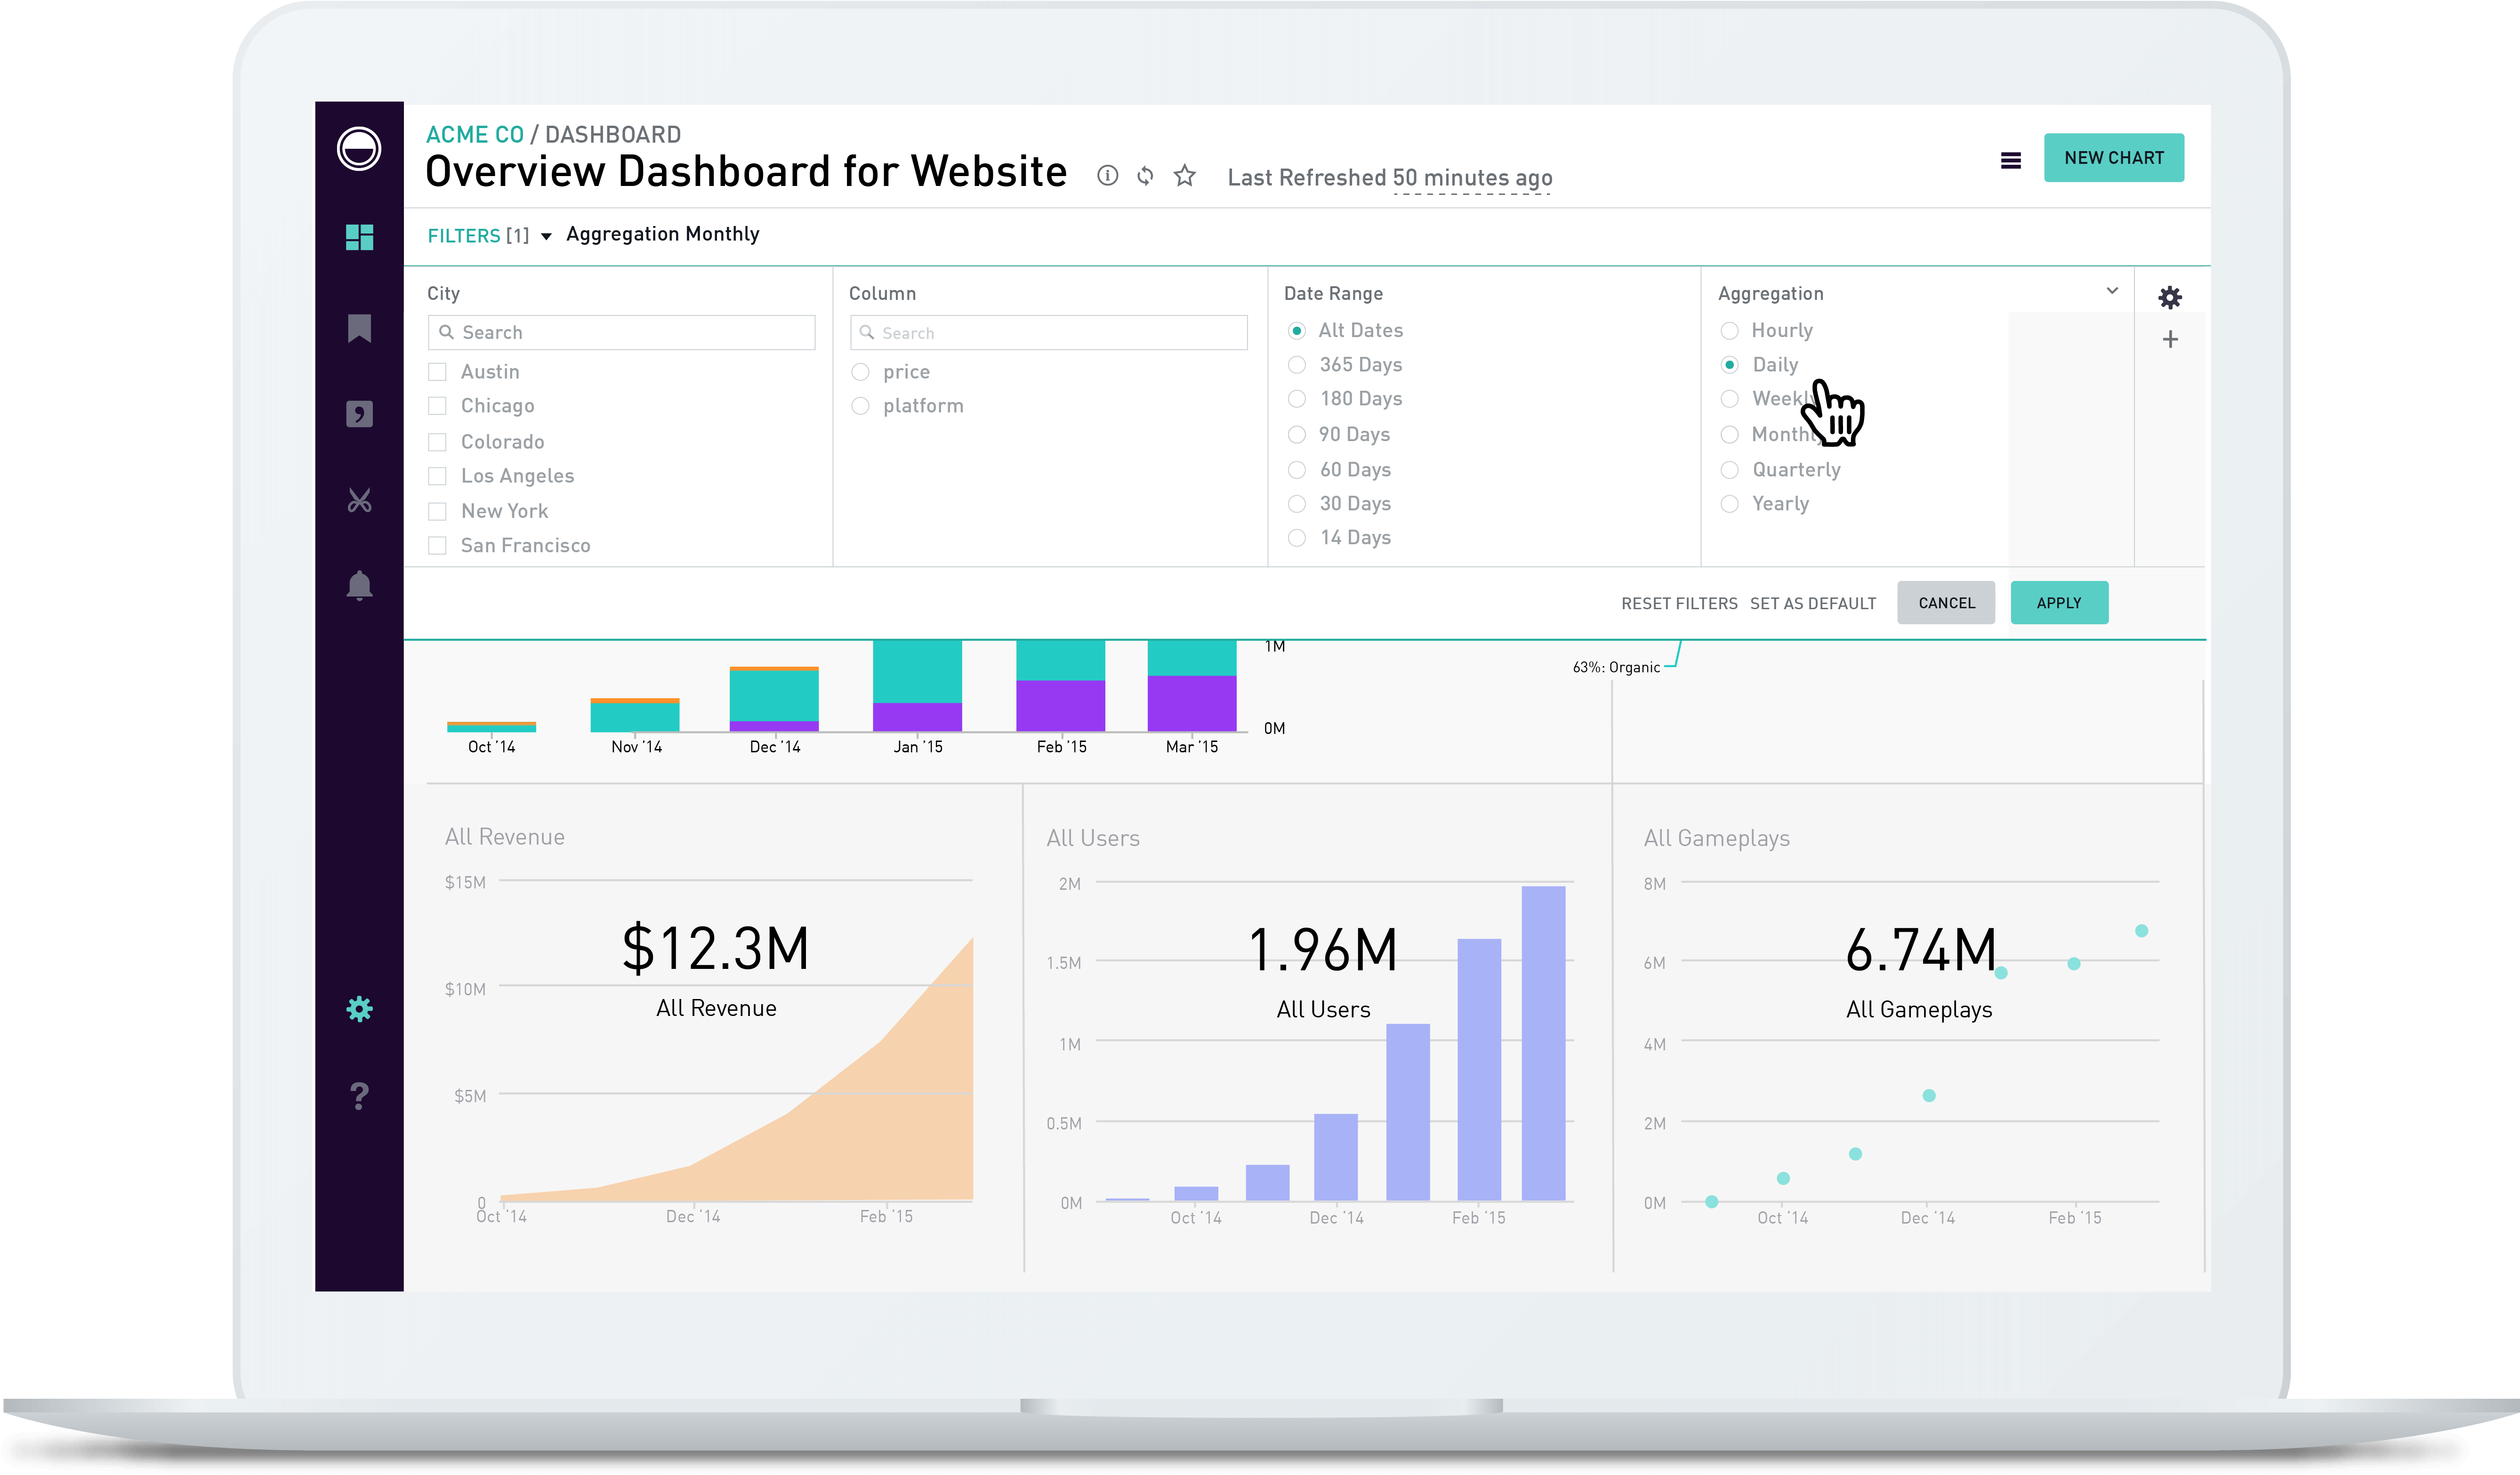
Task: Click SET AS DEFAULT link
Action: click(x=1812, y=604)
